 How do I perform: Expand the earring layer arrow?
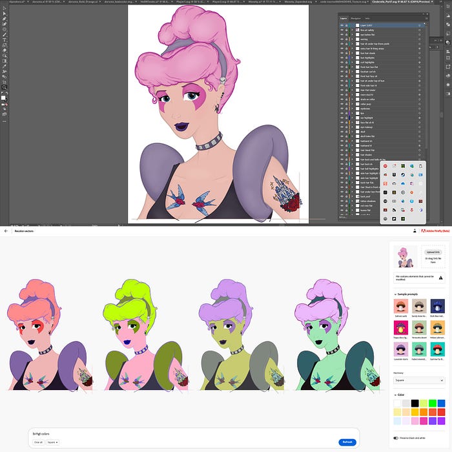353,39
